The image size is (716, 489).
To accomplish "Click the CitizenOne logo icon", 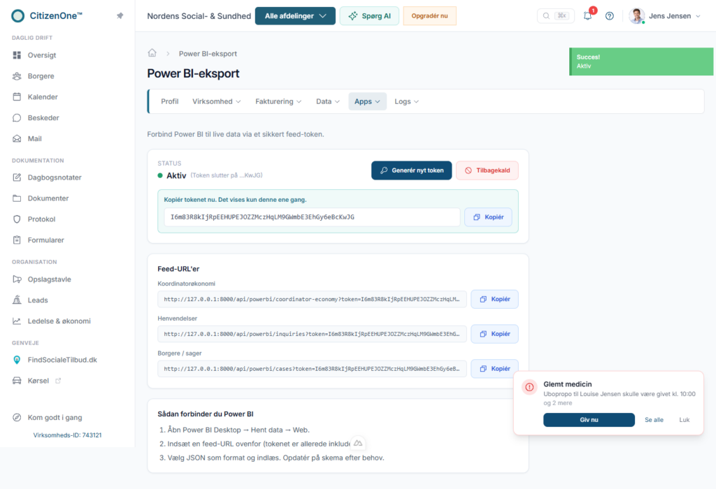I will click(x=17, y=16).
